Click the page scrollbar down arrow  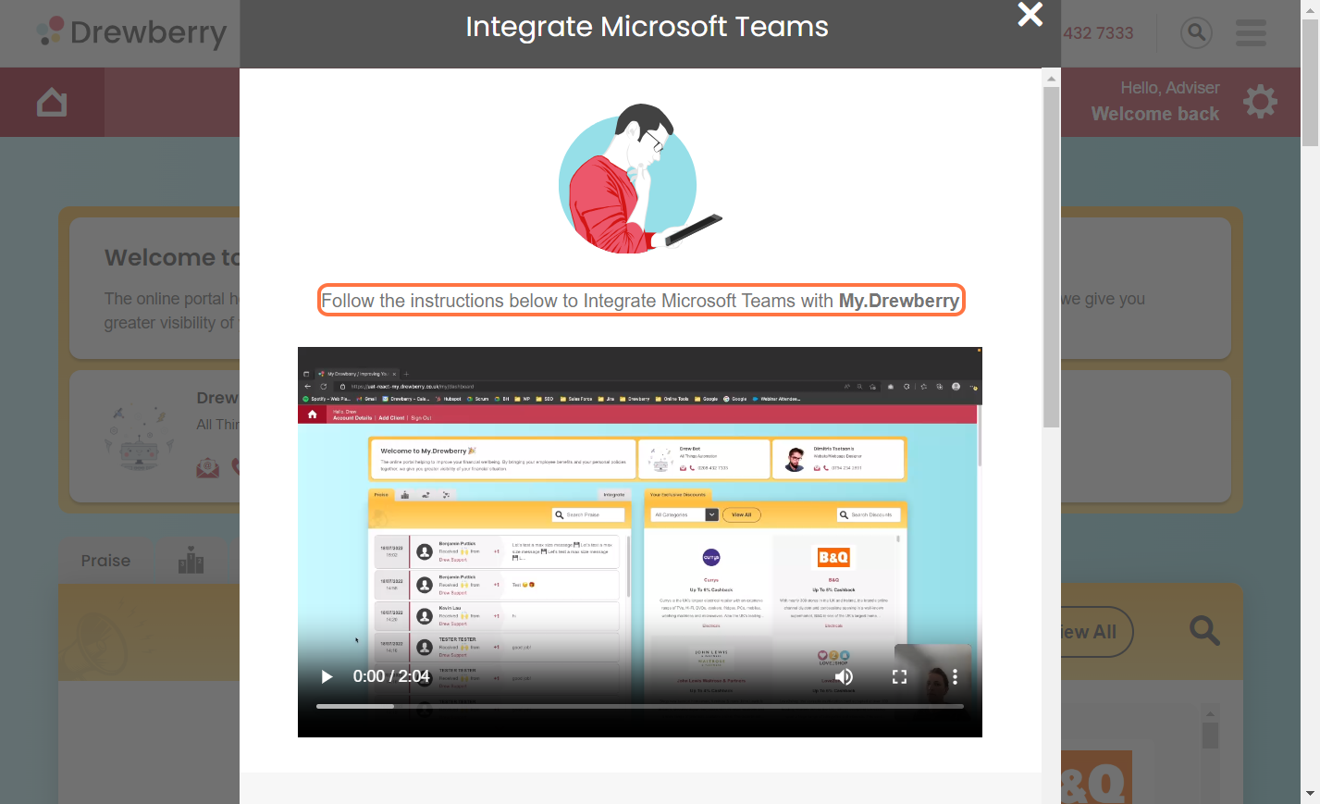coord(1311,794)
